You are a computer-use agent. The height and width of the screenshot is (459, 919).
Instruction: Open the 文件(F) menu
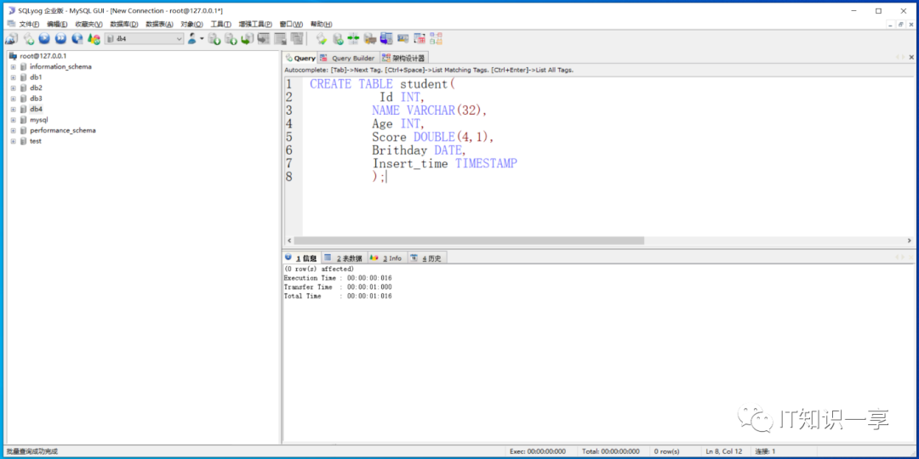tap(29, 24)
